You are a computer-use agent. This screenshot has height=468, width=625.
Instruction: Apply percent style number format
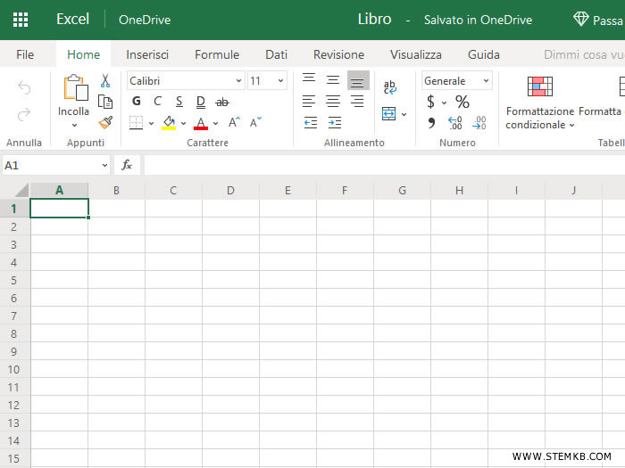click(x=462, y=102)
